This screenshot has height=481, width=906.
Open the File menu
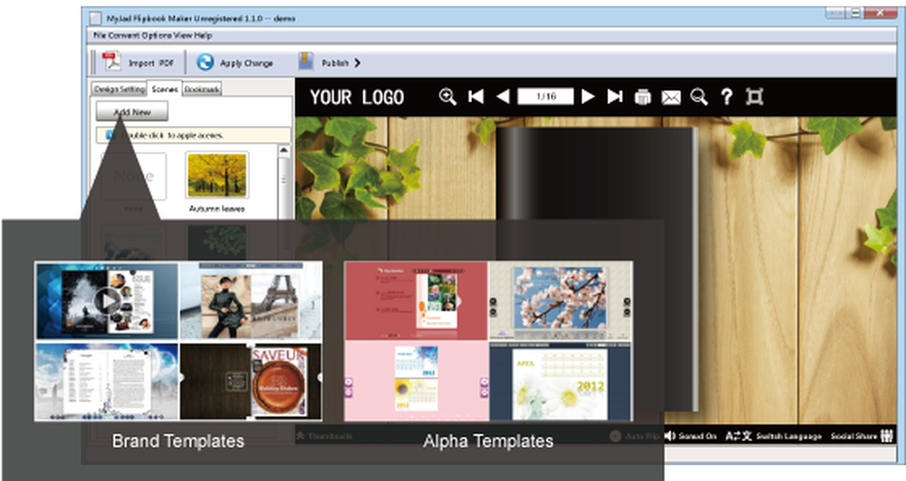coord(99,36)
